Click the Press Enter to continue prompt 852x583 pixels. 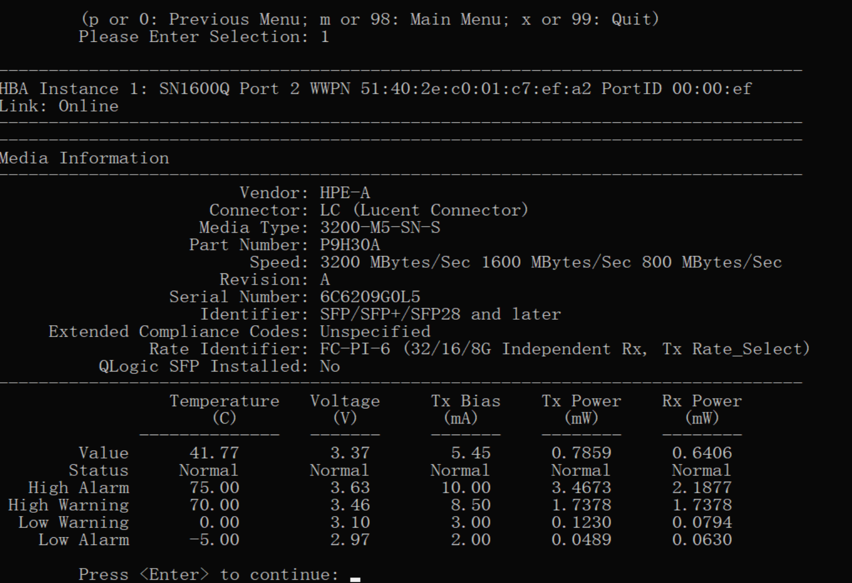[208, 575]
